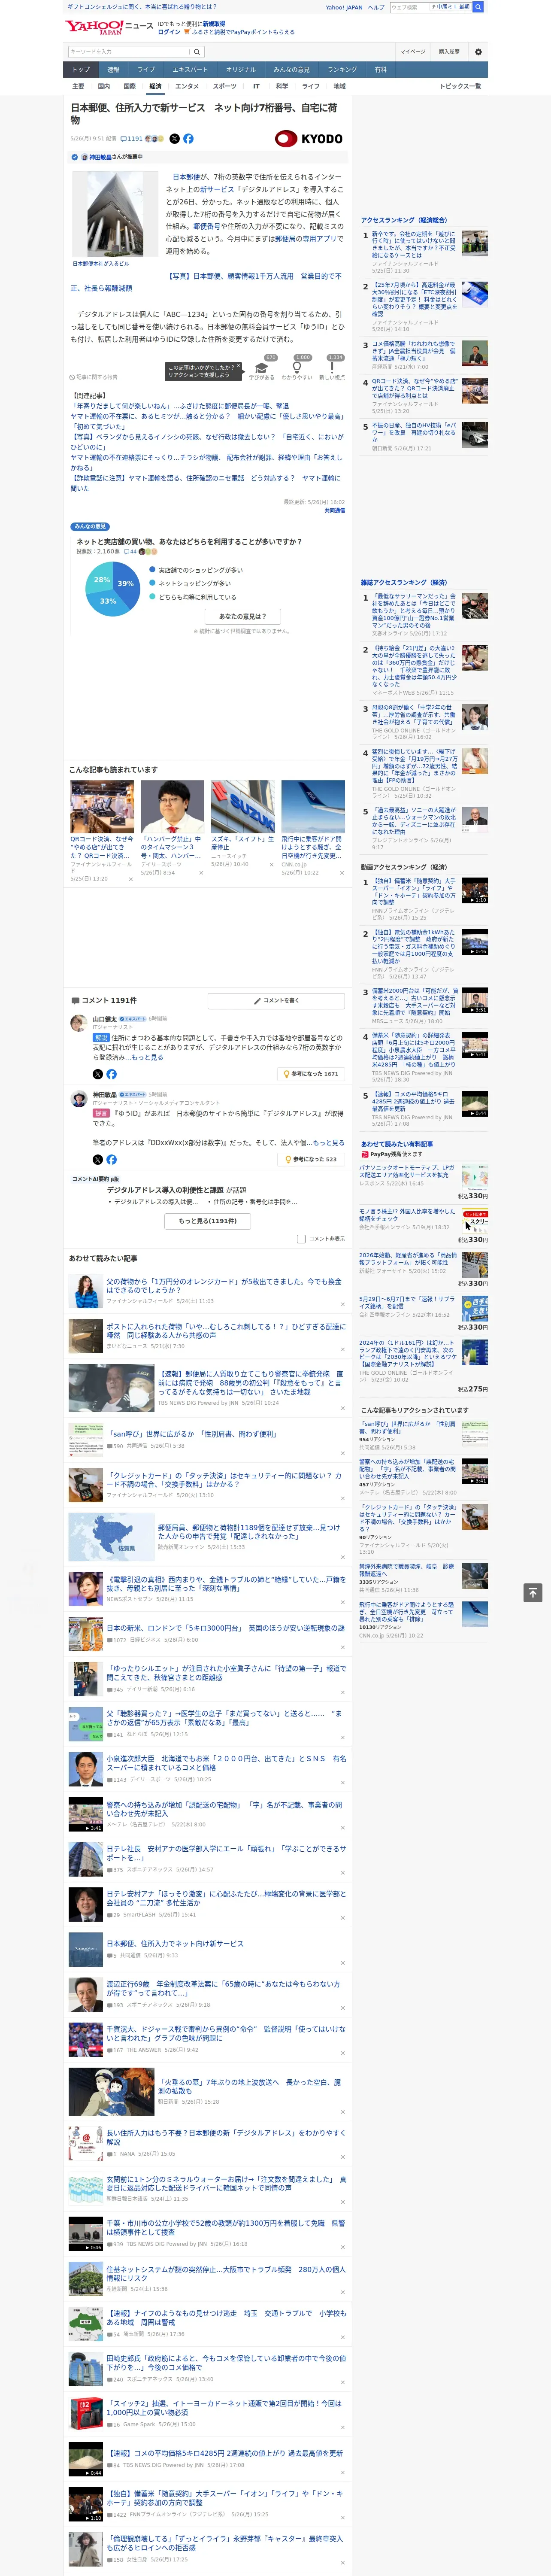The image size is (551, 2576).
Task: Click the 28% light teal pie segment
Action: point(101,577)
